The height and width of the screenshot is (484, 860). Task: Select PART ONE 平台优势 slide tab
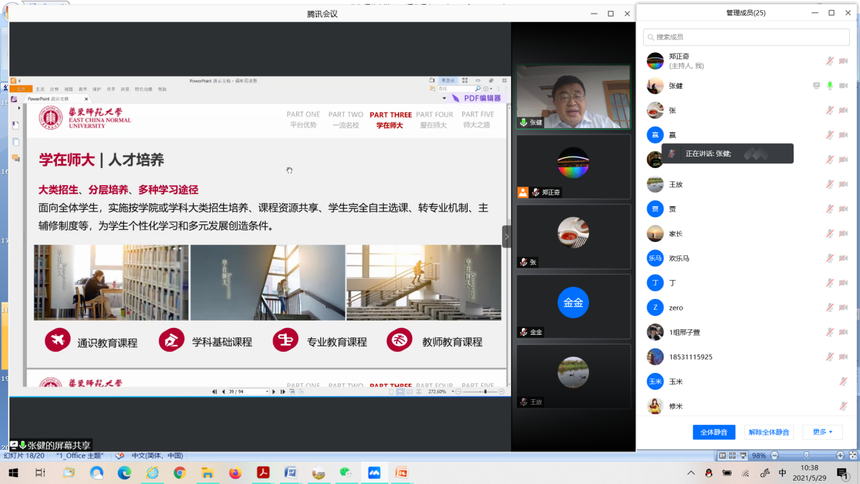tap(303, 119)
